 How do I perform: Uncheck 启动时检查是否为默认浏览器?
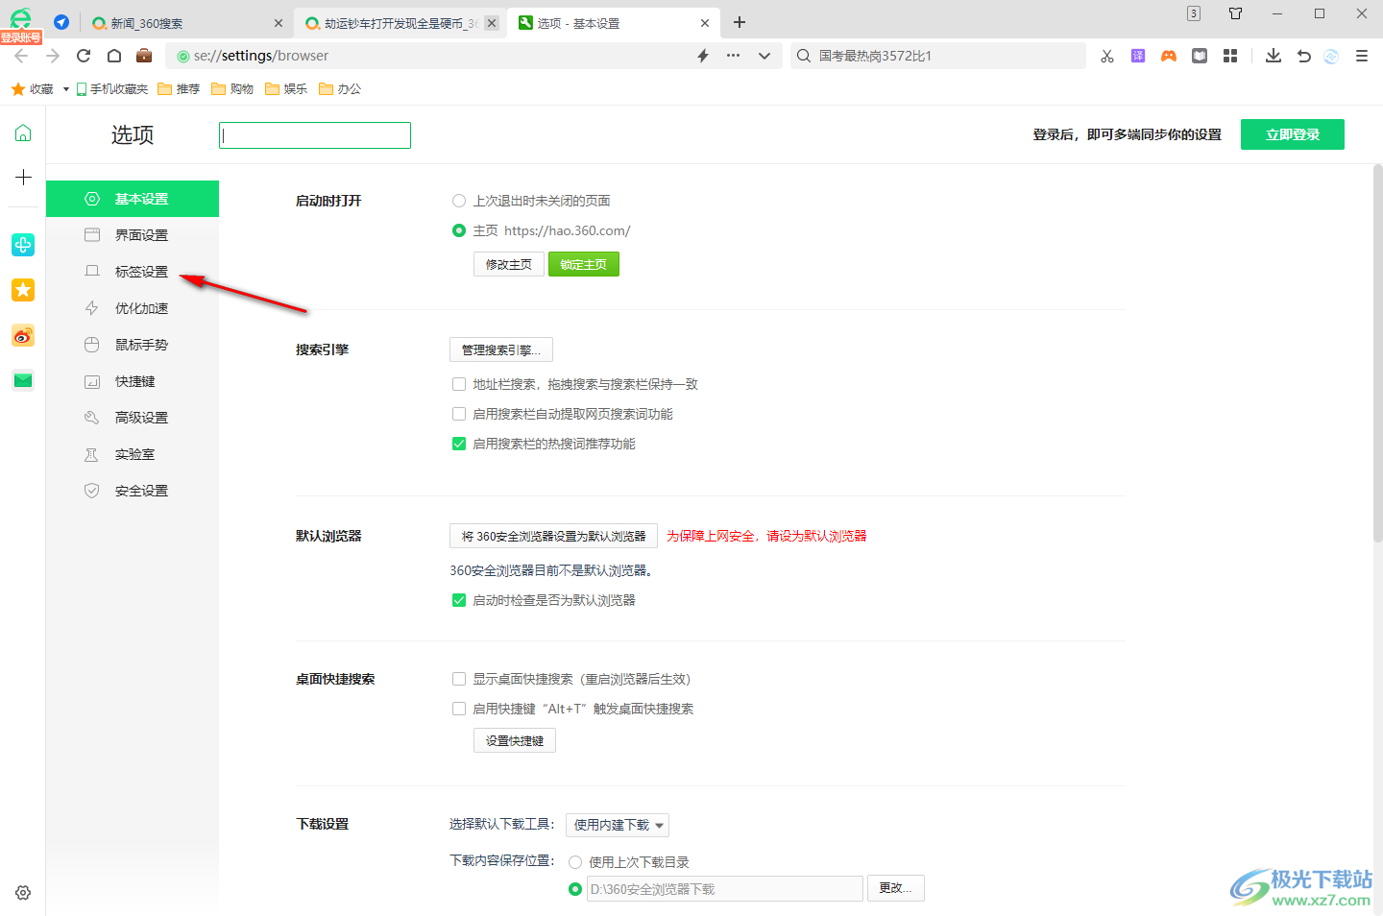click(x=459, y=600)
